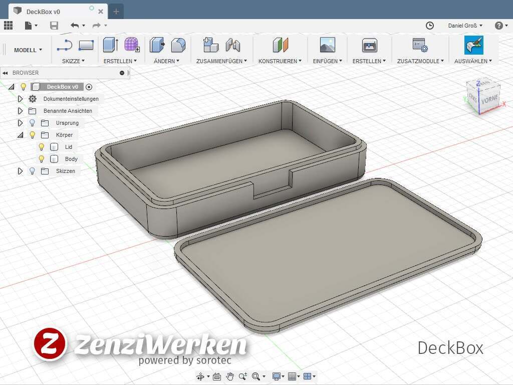Open the SKIZZE dropdown menu
513x385 pixels.
(74, 61)
